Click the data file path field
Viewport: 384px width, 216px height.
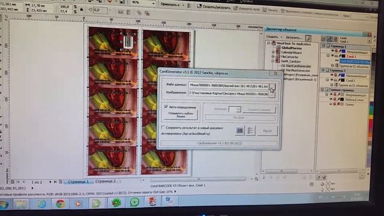point(228,85)
